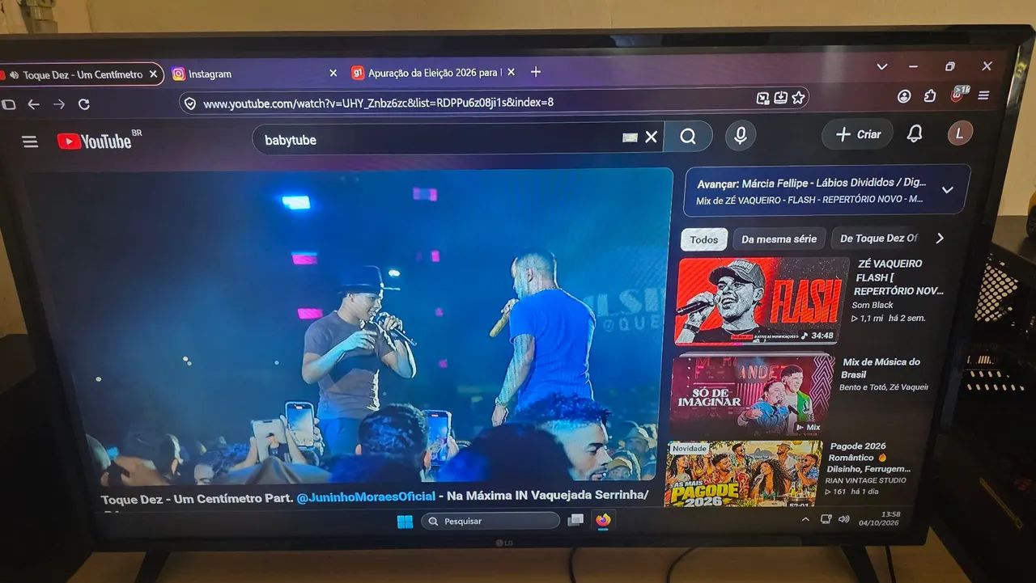The width and height of the screenshot is (1036, 583).
Task: Show more filter chips with right arrow
Action: [x=940, y=238]
